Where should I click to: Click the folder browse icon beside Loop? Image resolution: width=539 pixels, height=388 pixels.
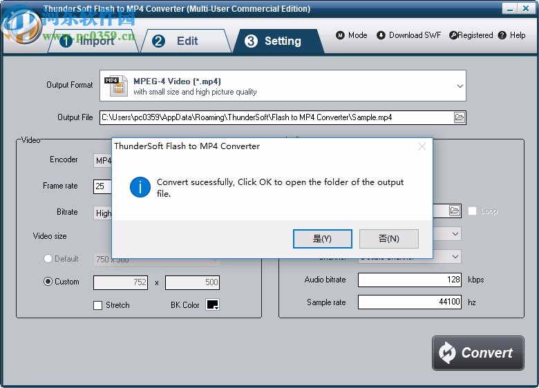(455, 211)
